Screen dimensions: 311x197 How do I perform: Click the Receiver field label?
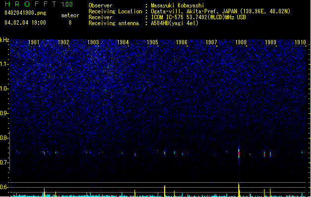point(100,17)
